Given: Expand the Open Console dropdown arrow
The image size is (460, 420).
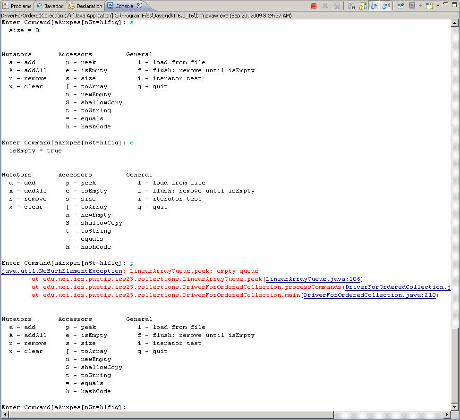Looking at the screenshot, I should [438, 6].
